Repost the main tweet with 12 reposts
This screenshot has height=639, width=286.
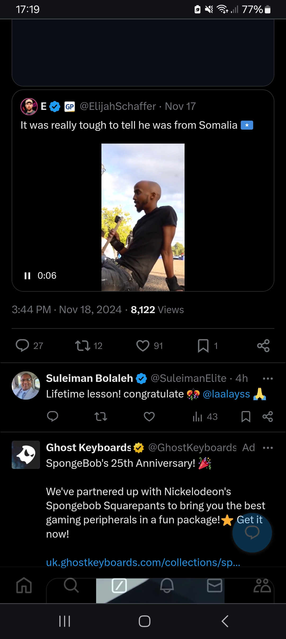click(x=83, y=346)
